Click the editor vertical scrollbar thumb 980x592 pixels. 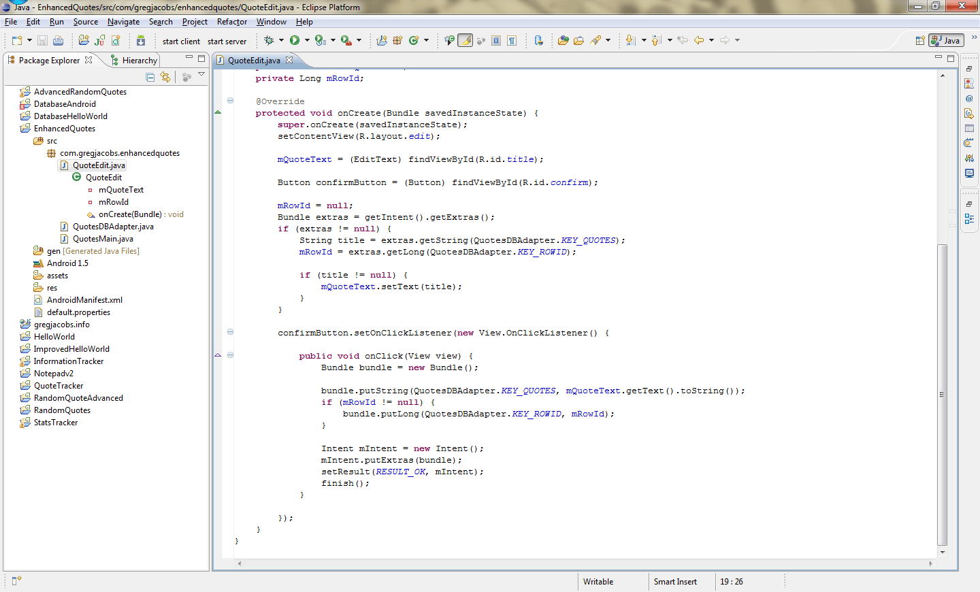click(943, 395)
